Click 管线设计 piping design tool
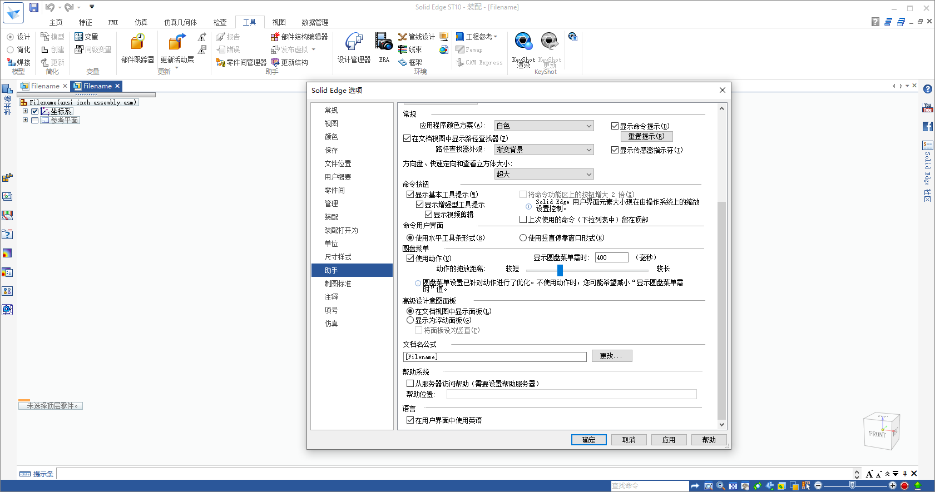The image size is (935, 492). pyautogui.click(x=417, y=37)
